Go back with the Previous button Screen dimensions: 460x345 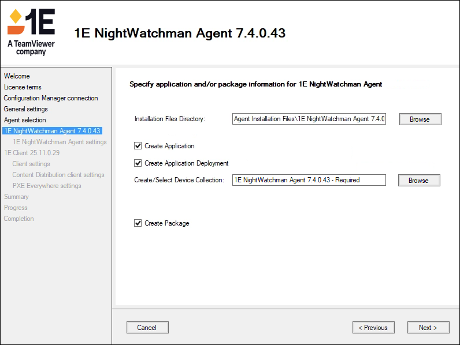(373, 328)
